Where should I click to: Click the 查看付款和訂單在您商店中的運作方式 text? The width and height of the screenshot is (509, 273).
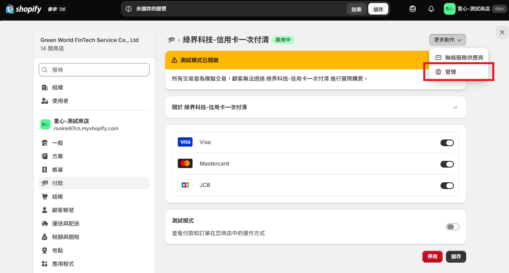(x=219, y=233)
